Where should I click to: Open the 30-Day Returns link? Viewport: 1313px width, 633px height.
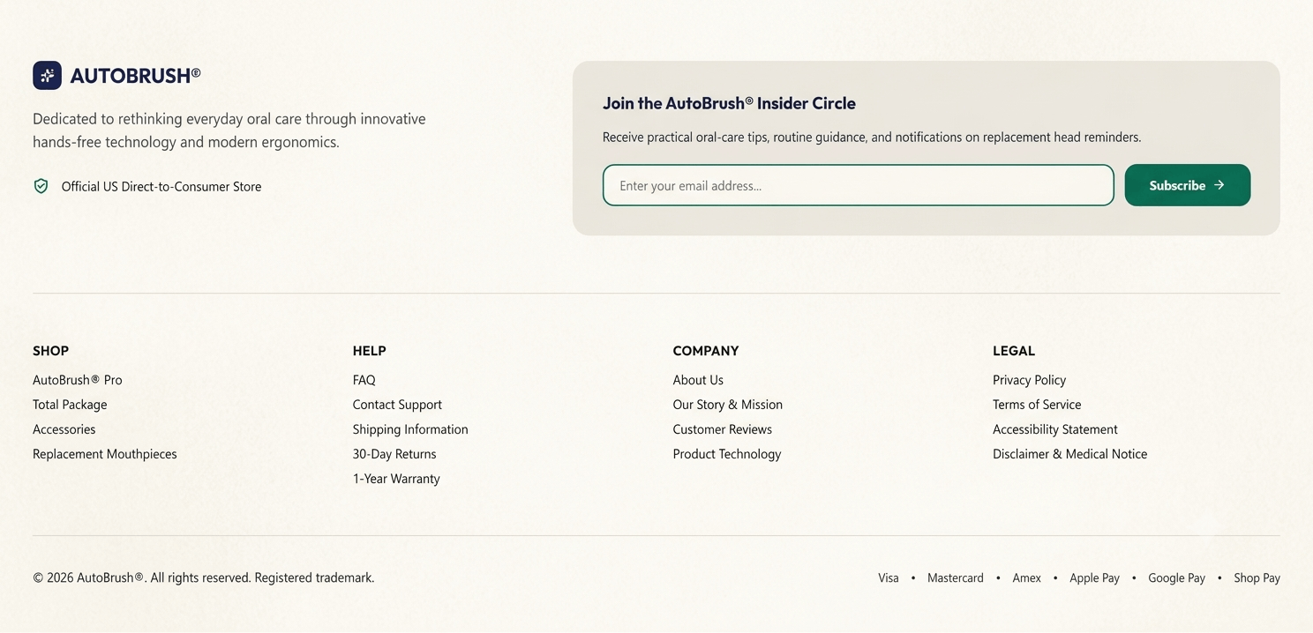tap(394, 454)
